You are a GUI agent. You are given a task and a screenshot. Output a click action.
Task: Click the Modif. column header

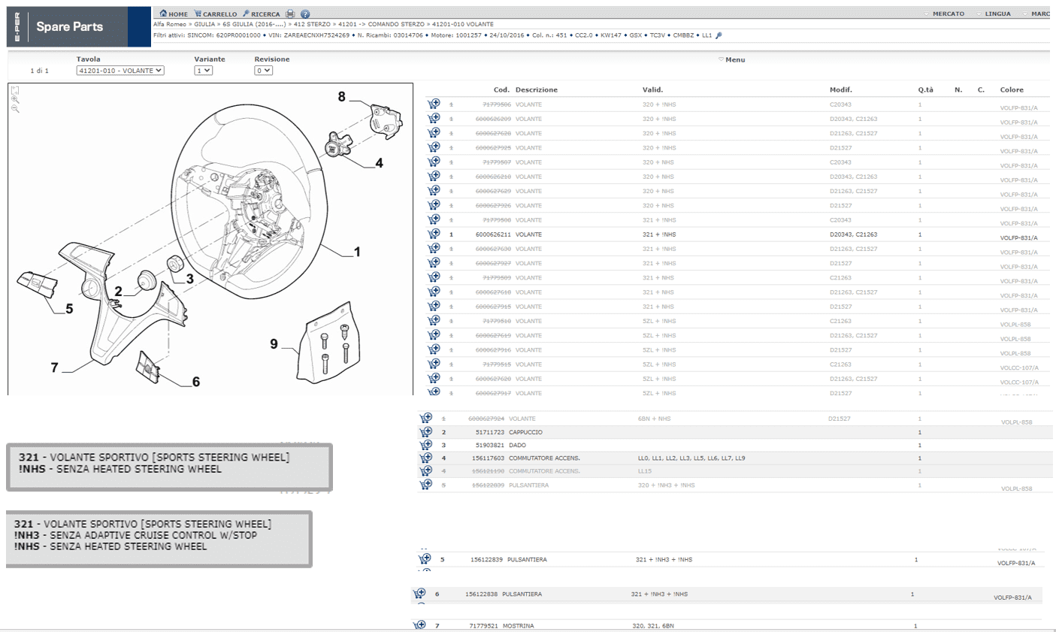840,90
